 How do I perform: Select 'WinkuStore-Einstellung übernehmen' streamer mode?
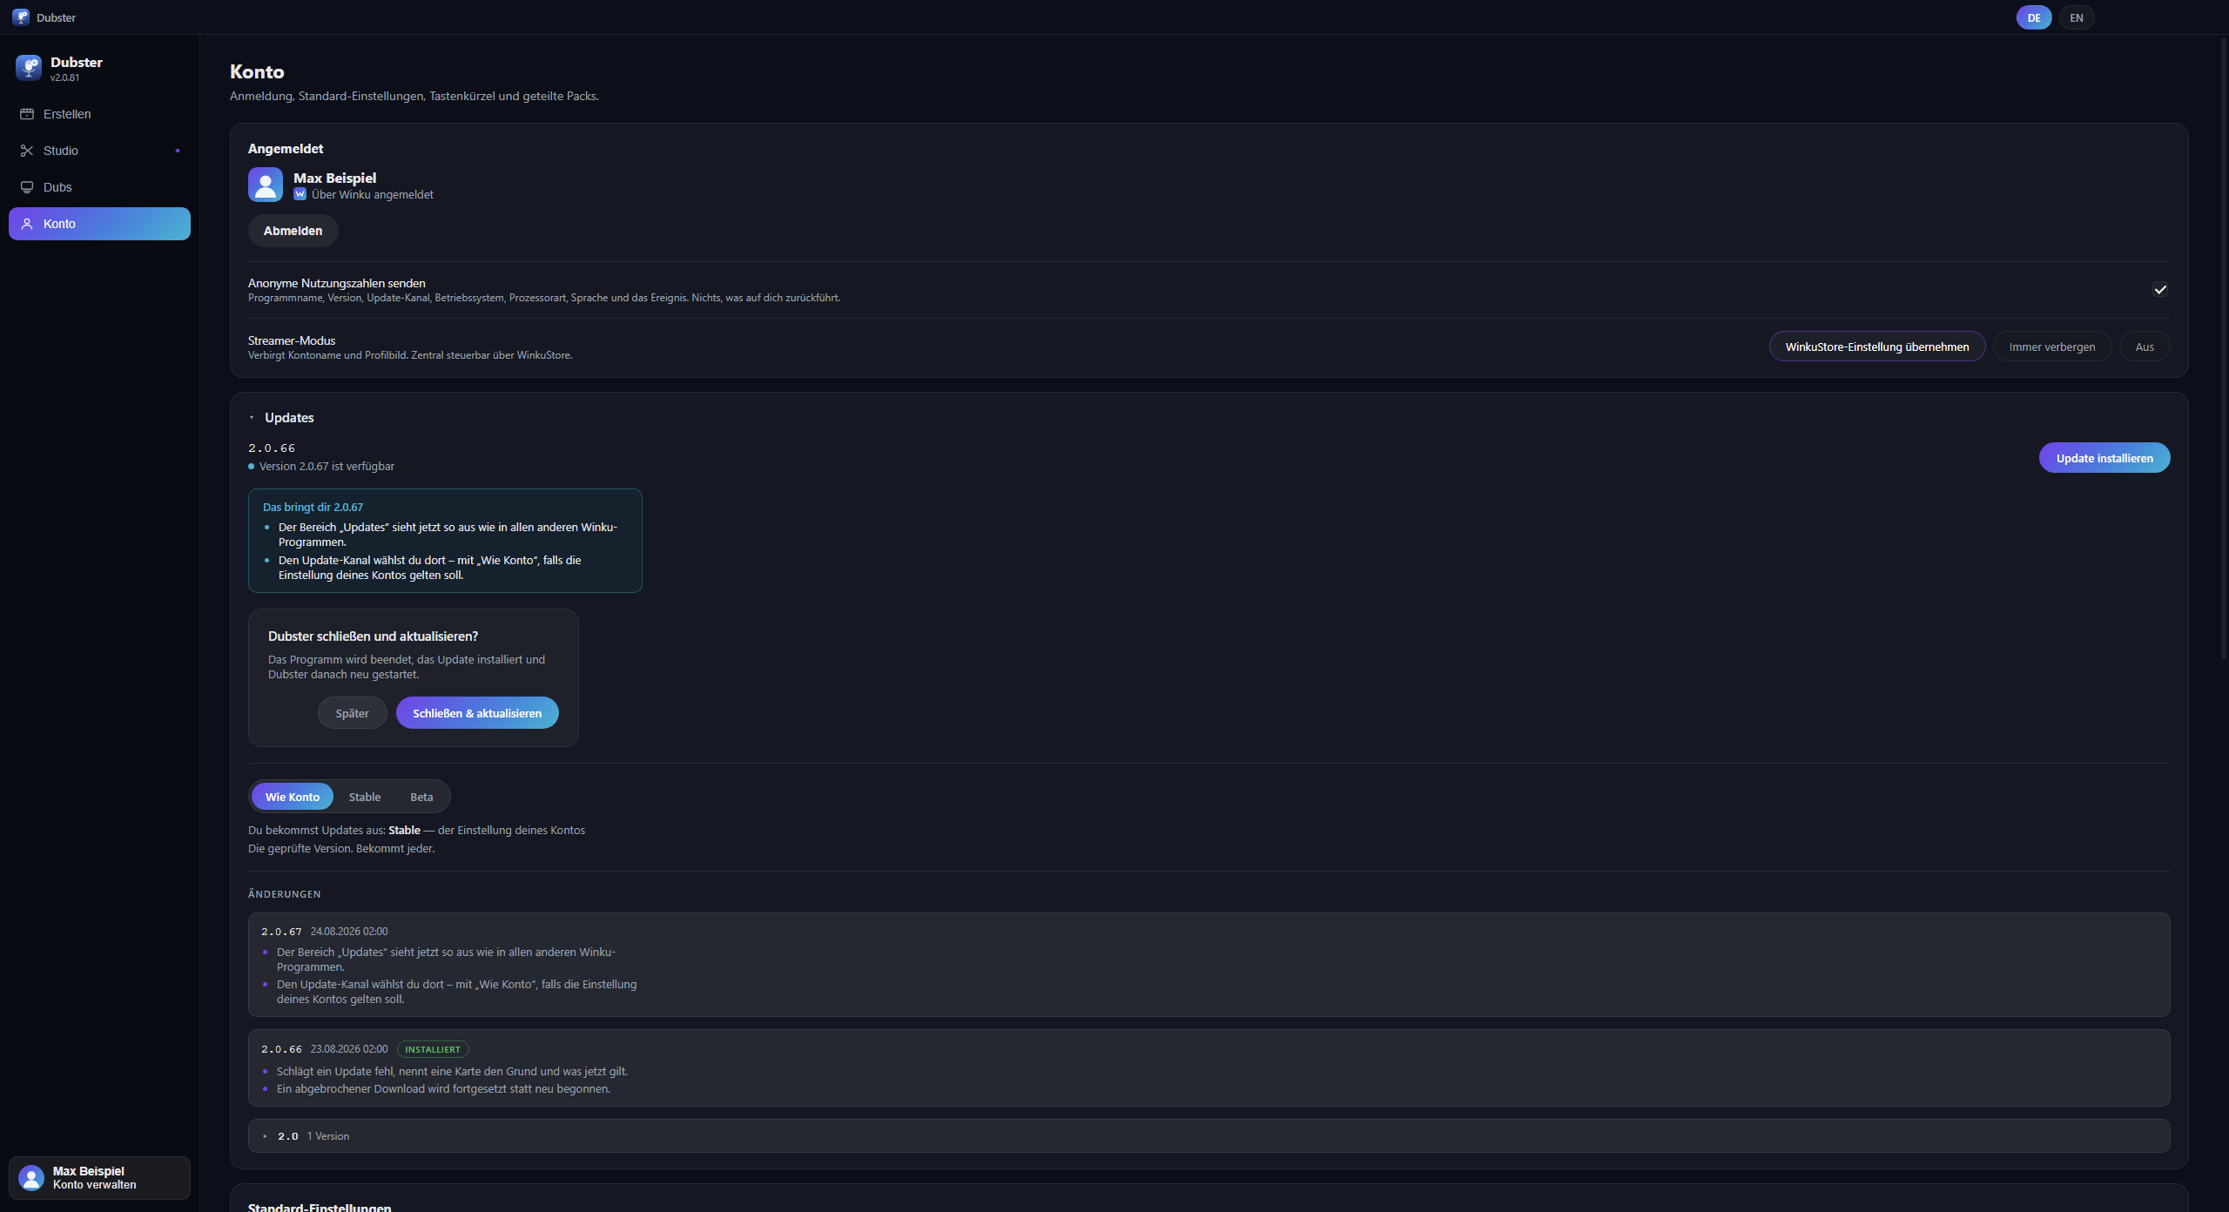pyautogui.click(x=1877, y=347)
